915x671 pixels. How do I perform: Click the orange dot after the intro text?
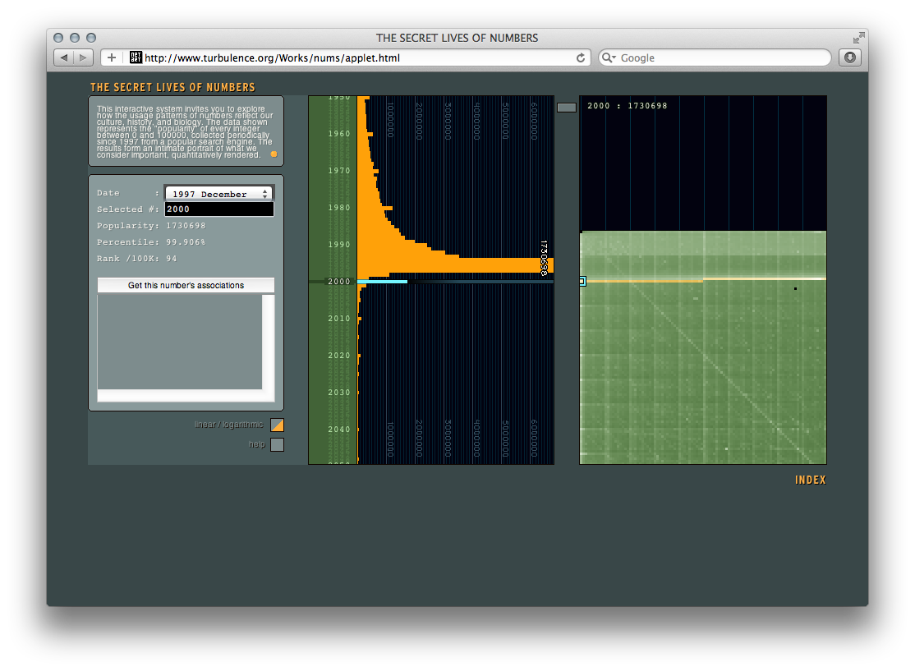pos(274,154)
